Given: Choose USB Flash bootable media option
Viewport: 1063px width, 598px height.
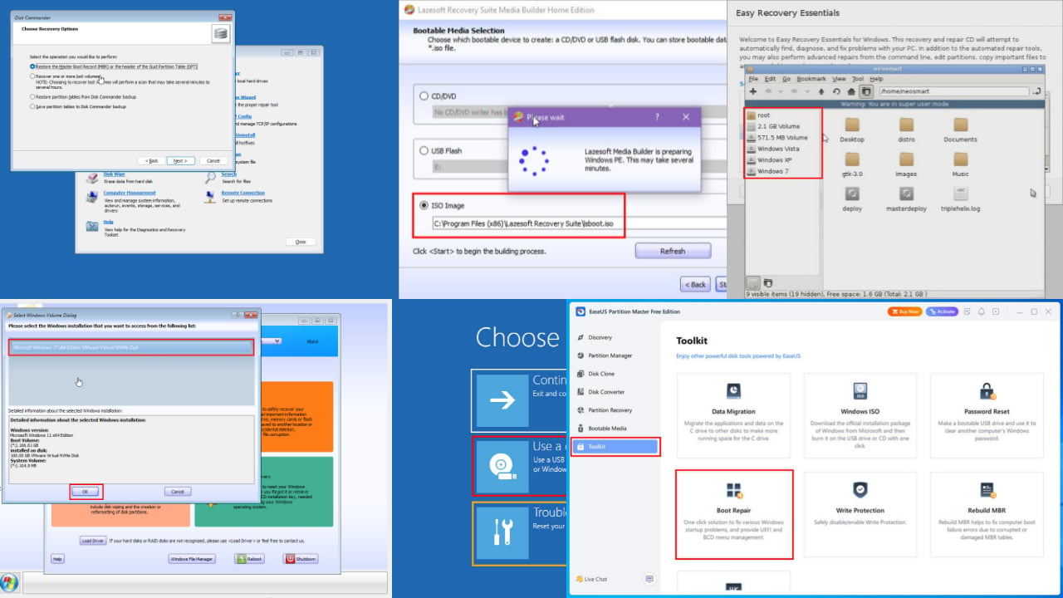Looking at the screenshot, I should click(x=441, y=151).
